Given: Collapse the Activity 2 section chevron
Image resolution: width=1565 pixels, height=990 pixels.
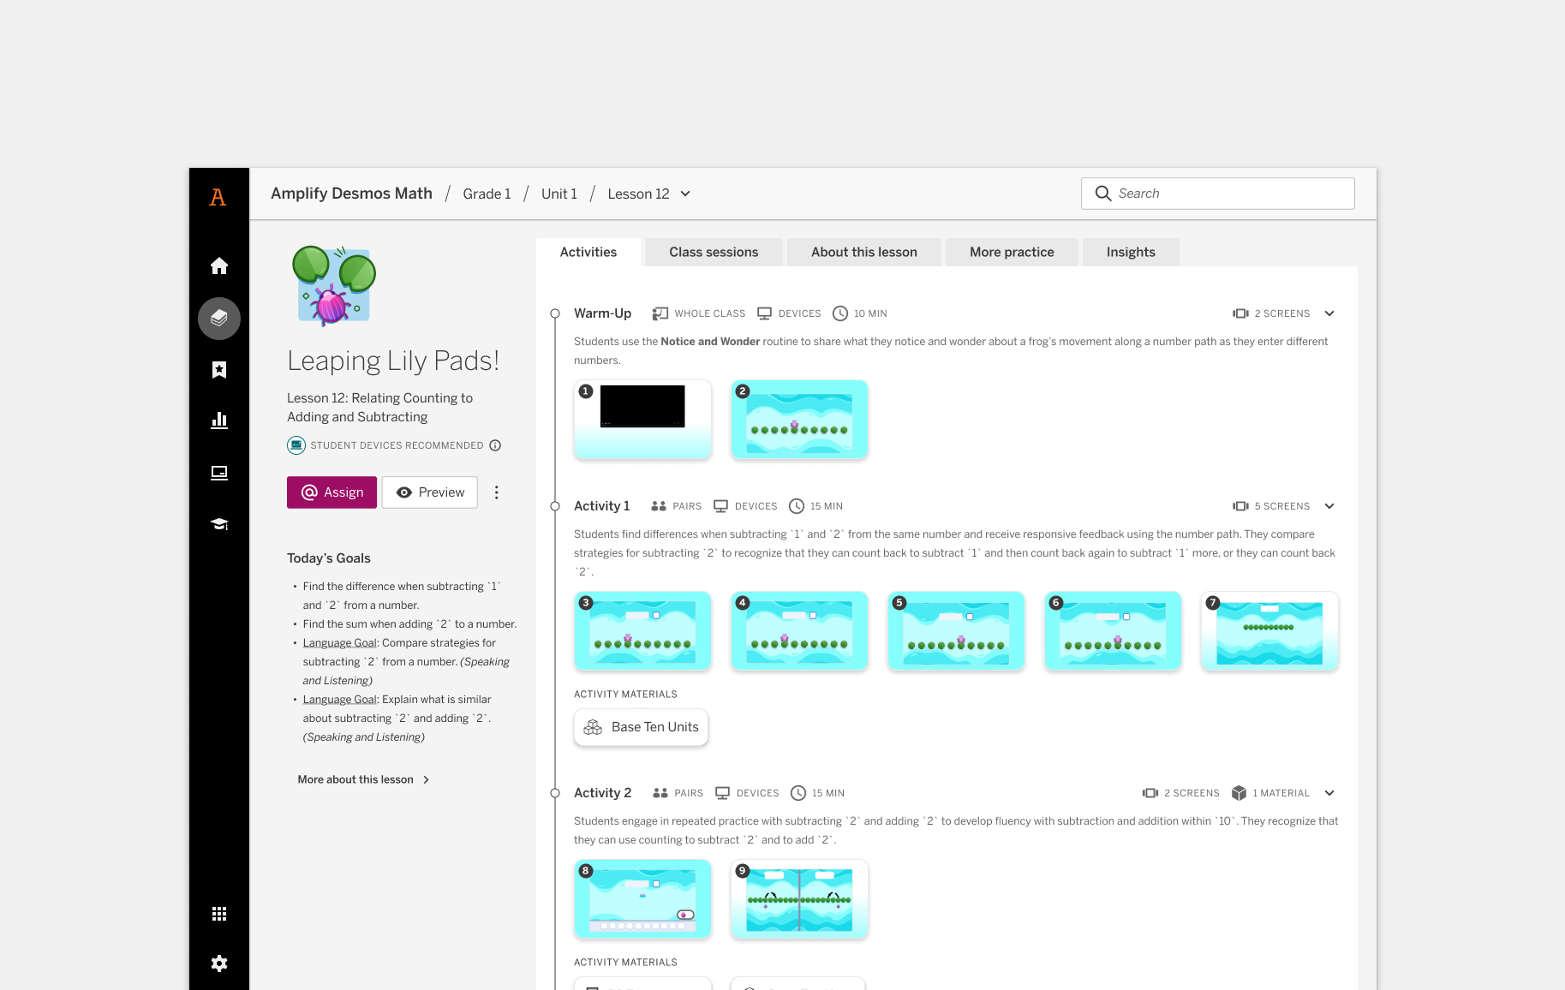Looking at the screenshot, I should click(1329, 793).
